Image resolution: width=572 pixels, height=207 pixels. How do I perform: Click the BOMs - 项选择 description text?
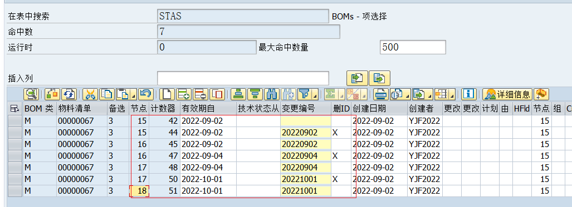point(359,16)
